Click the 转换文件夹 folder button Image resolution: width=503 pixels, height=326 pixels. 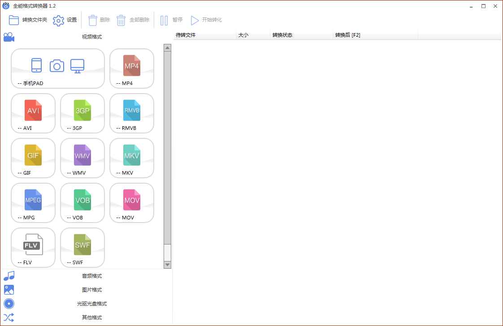(x=28, y=20)
